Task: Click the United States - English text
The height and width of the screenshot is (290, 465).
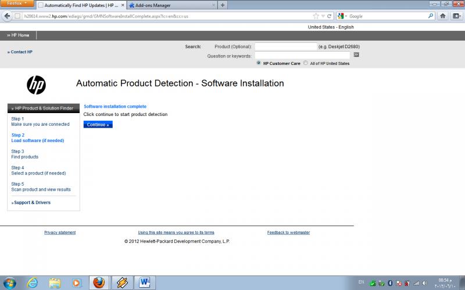Action: pos(331,27)
